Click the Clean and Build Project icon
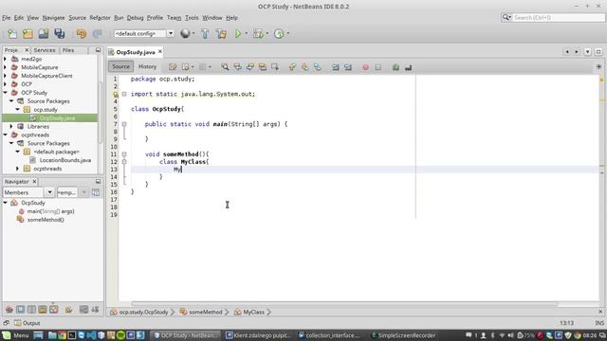This screenshot has width=607, height=341. click(x=221, y=34)
